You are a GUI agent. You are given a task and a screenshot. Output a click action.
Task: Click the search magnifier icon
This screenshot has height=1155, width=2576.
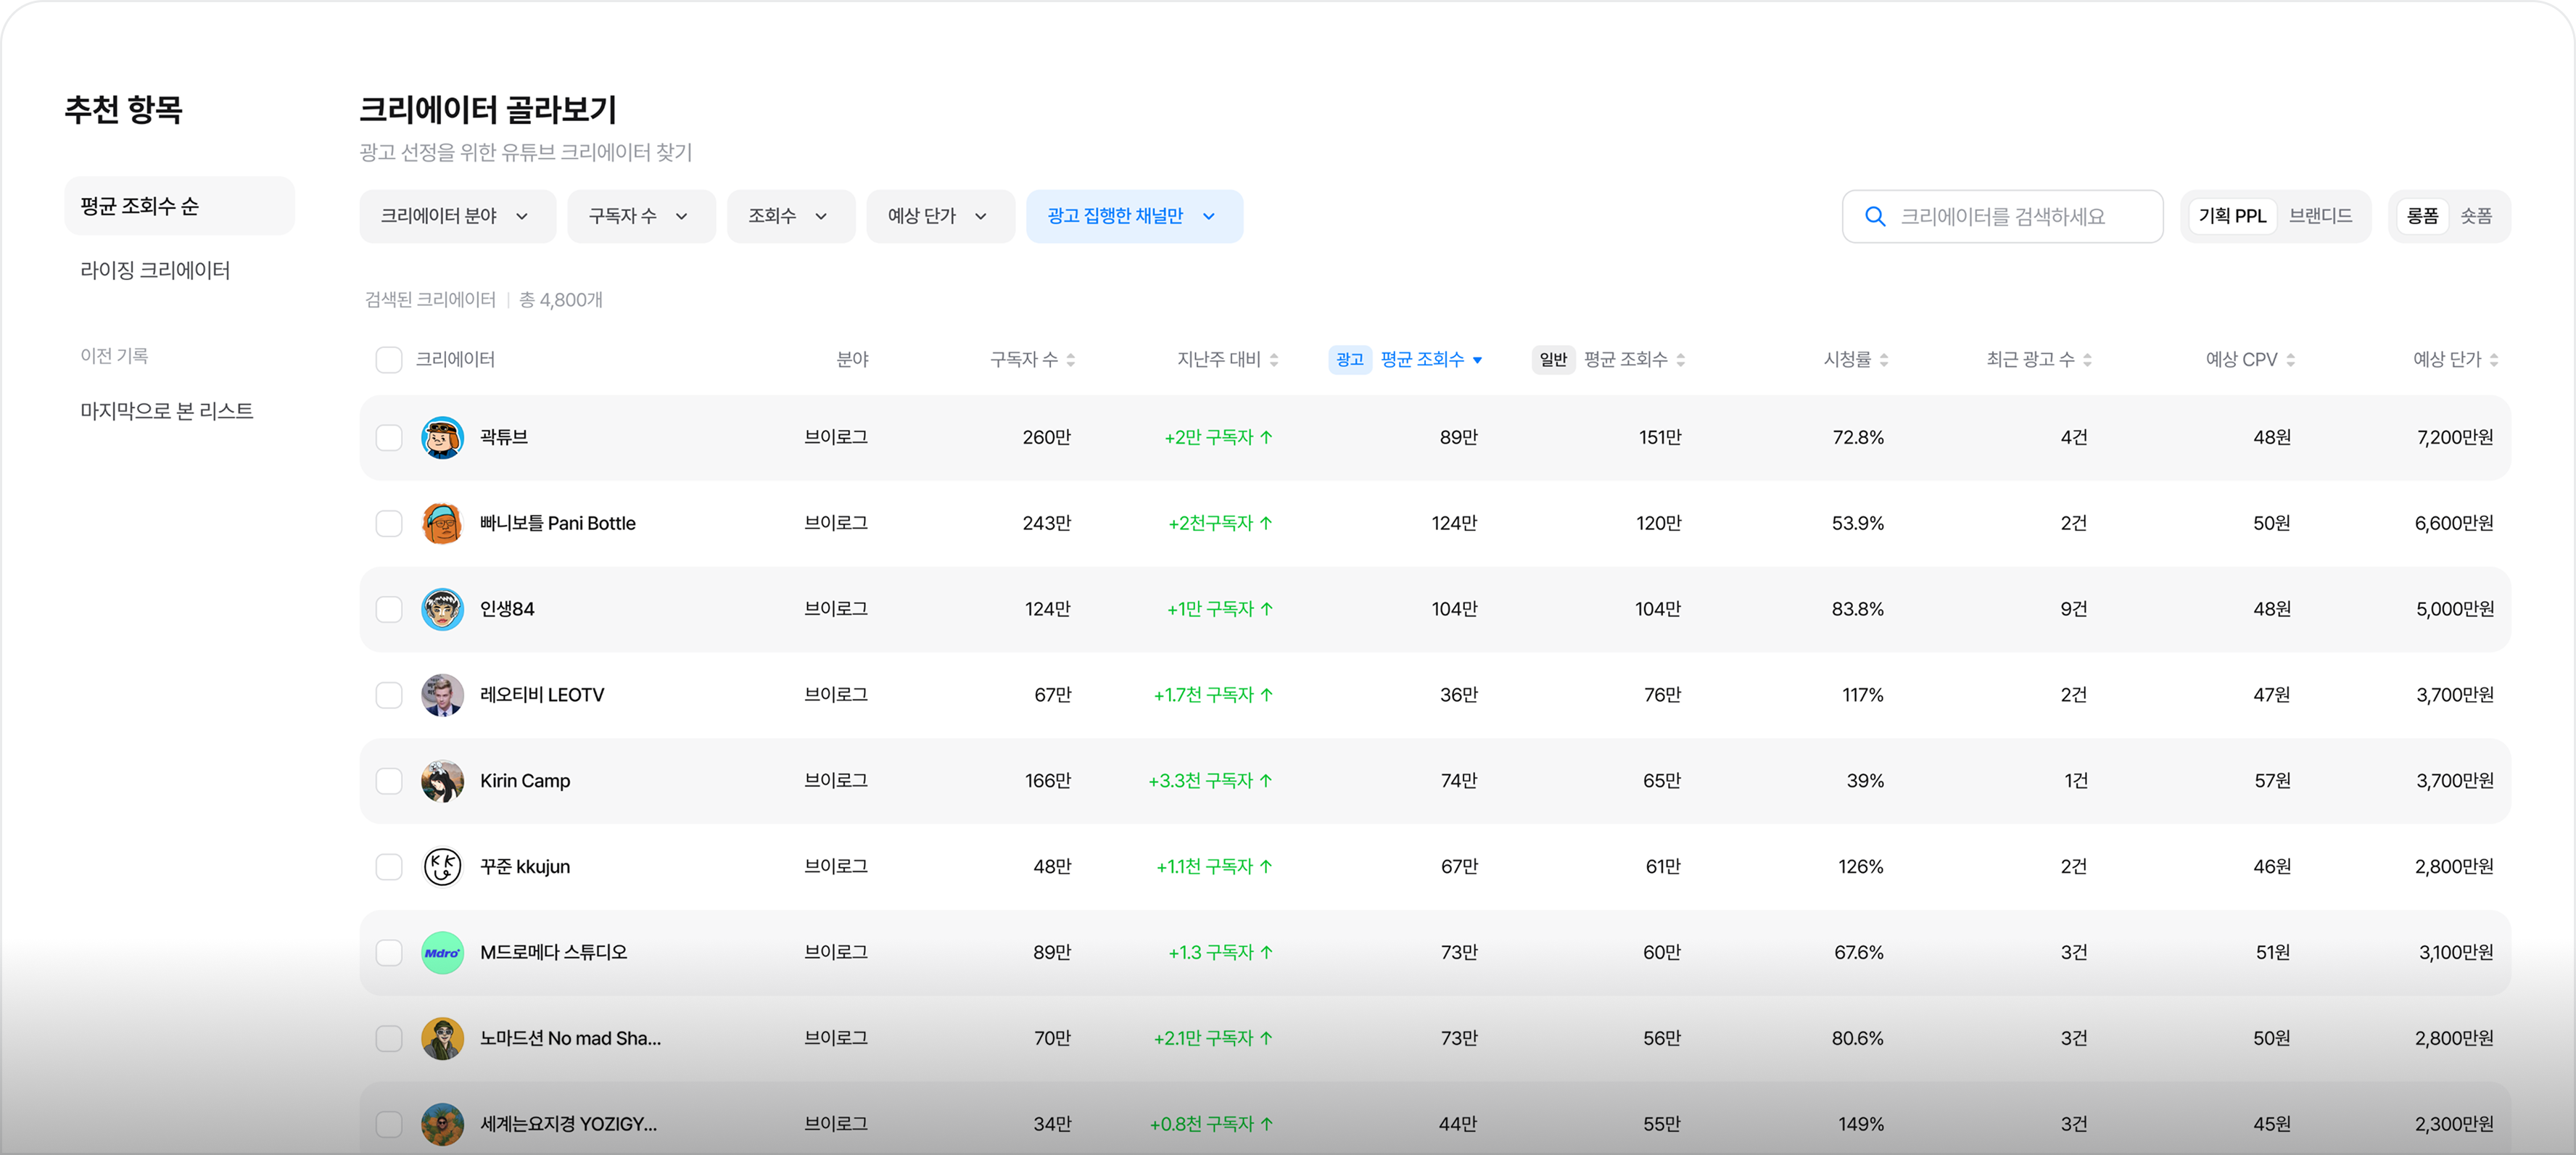1875,217
